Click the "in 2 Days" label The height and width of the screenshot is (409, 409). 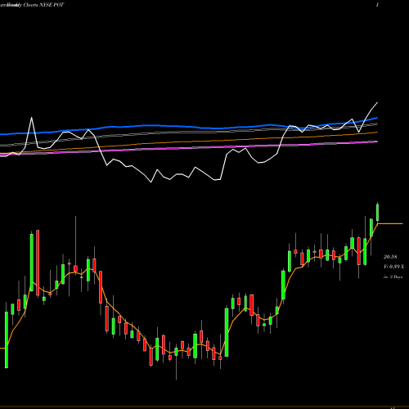(393, 276)
